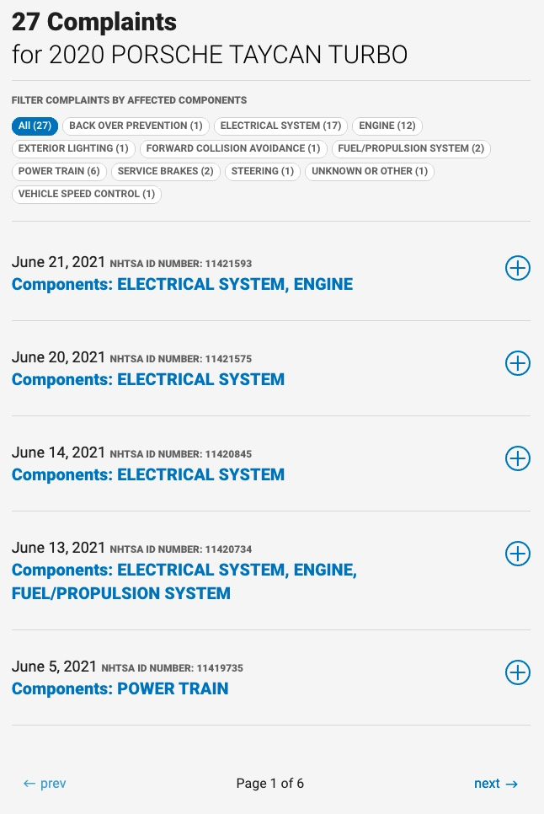Expand complaint 11421575 with plus icon
Viewport: 544px width, 814px height.
coord(517,363)
